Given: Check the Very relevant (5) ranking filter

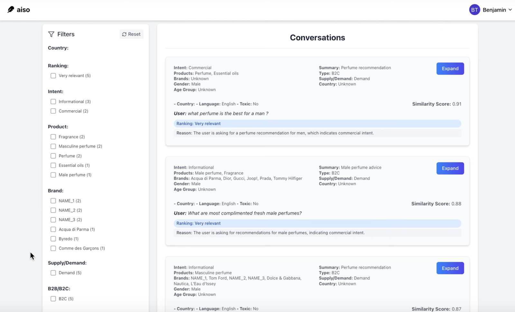Looking at the screenshot, I should coord(53,76).
